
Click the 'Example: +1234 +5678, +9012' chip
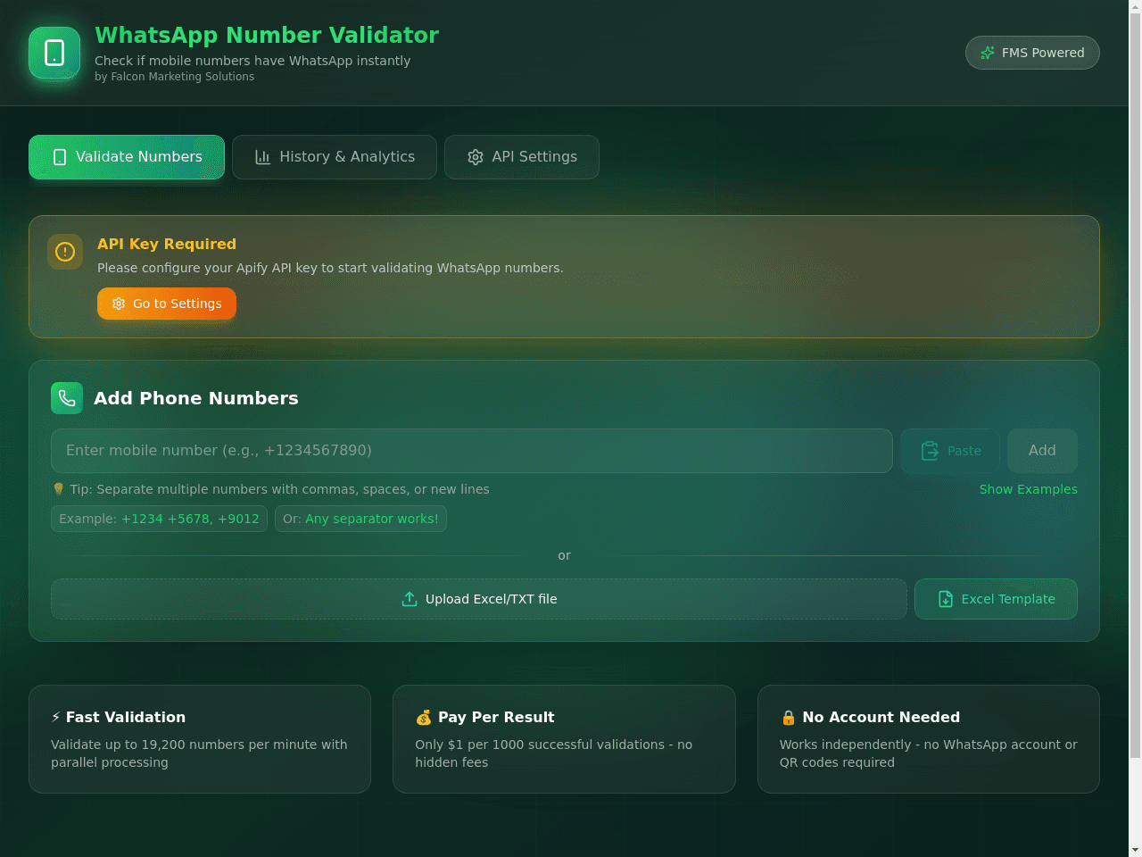click(x=159, y=519)
